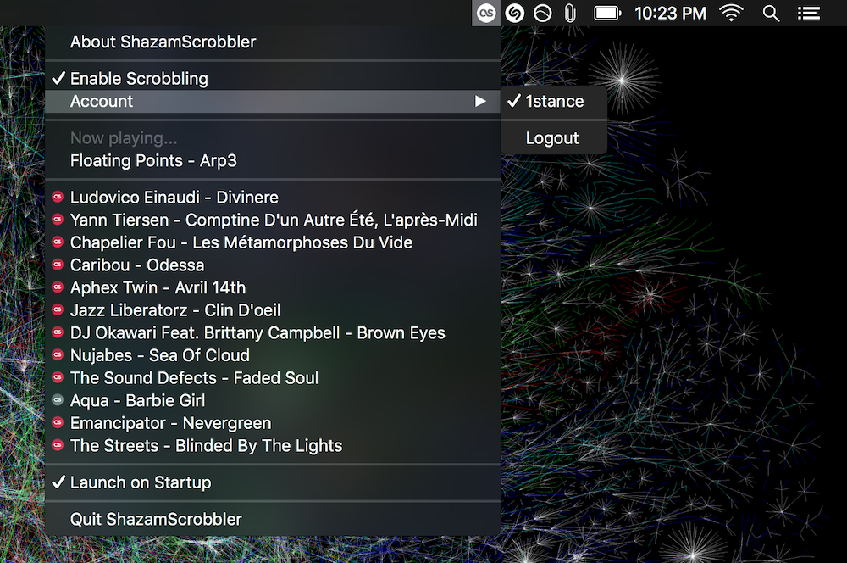The width and height of the screenshot is (847, 563).
Task: Select the Account menu item label
Action: point(102,101)
